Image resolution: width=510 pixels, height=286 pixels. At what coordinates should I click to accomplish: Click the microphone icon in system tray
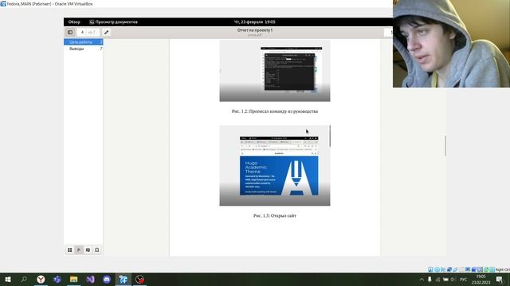click(430, 279)
